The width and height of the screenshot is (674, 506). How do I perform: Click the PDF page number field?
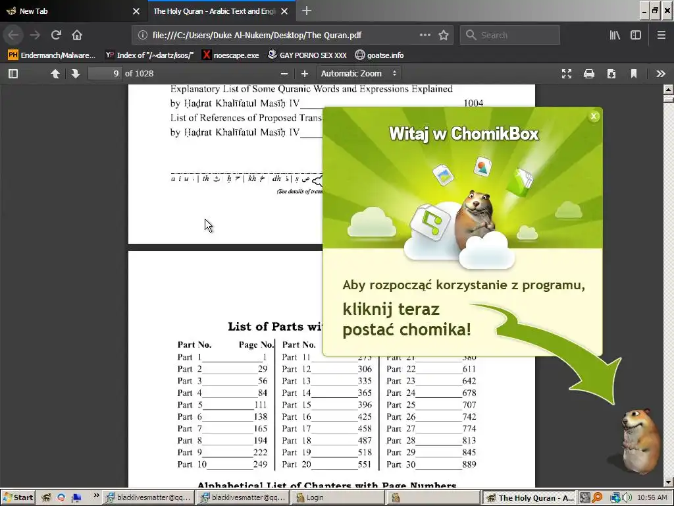(x=105, y=74)
